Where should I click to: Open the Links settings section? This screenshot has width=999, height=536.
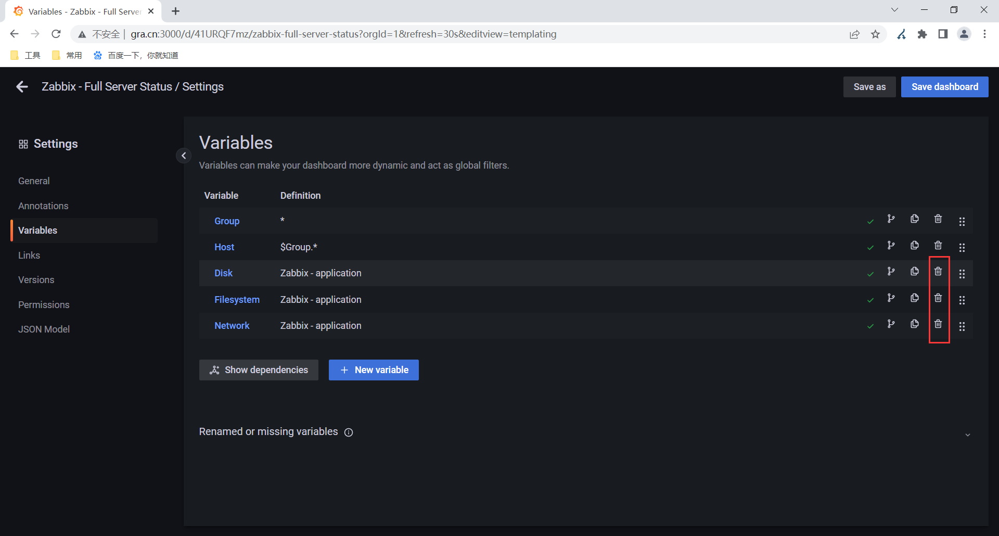29,256
